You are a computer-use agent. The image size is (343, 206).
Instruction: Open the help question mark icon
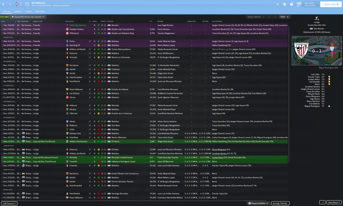pyautogui.click(x=292, y=4)
